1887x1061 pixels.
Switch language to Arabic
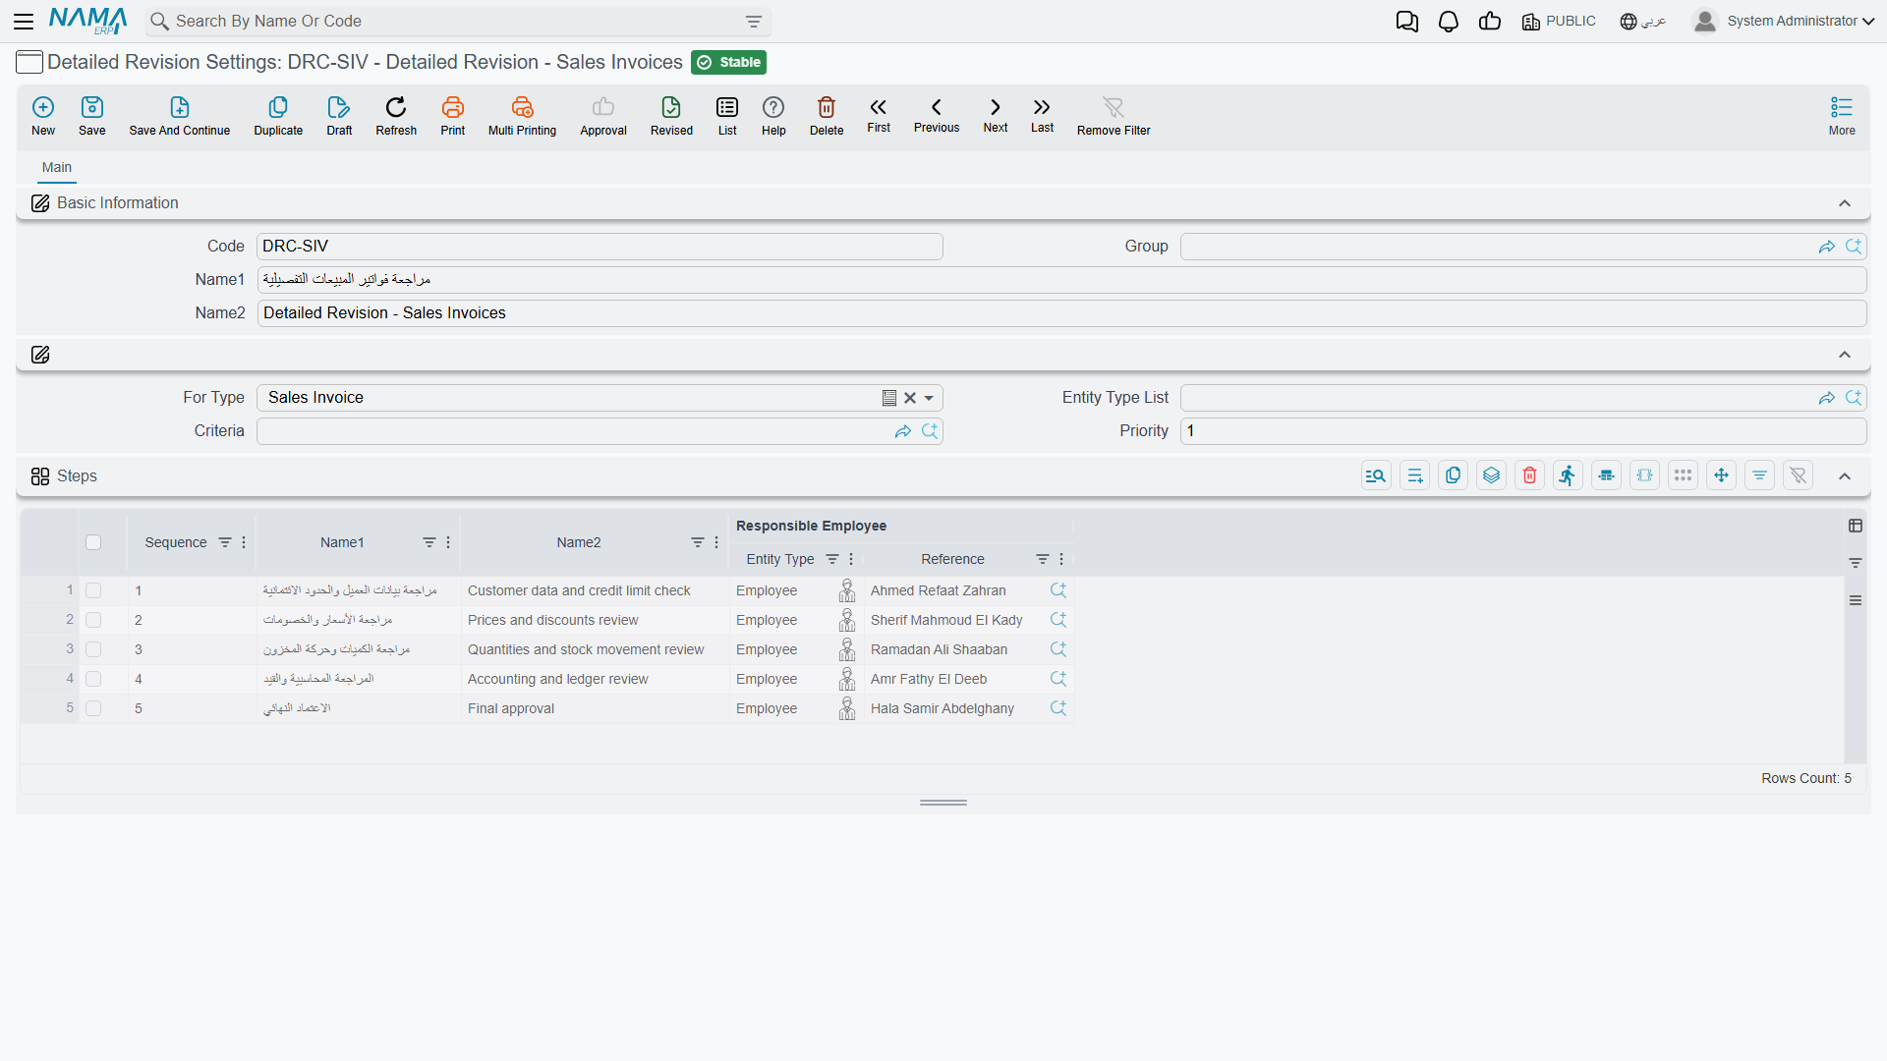pyautogui.click(x=1643, y=22)
